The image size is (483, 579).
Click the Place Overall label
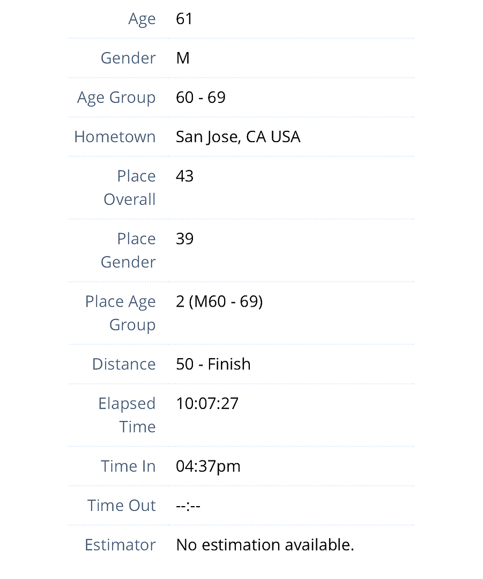130,188
